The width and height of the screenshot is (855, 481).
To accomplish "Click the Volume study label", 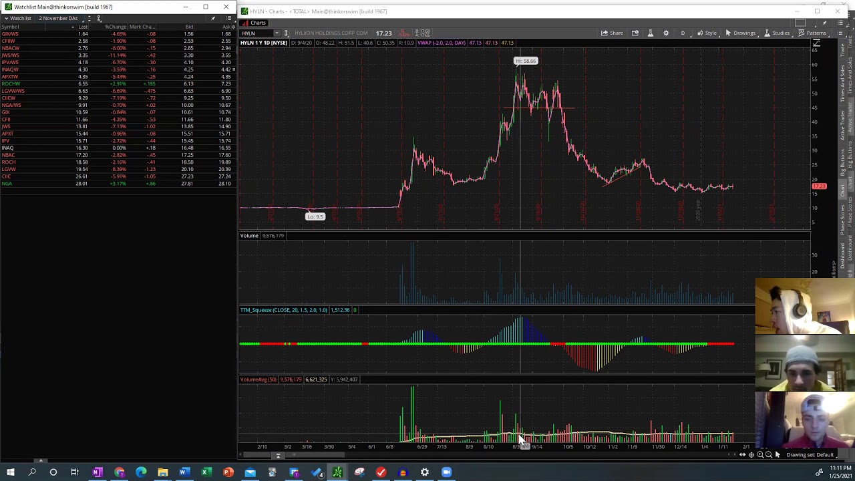I will 249,236.
